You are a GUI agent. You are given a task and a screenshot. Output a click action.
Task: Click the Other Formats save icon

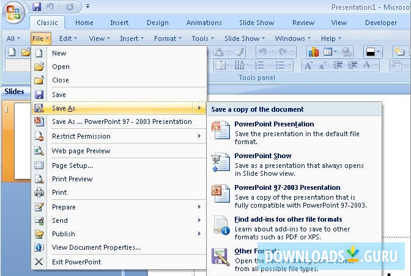coord(220,257)
